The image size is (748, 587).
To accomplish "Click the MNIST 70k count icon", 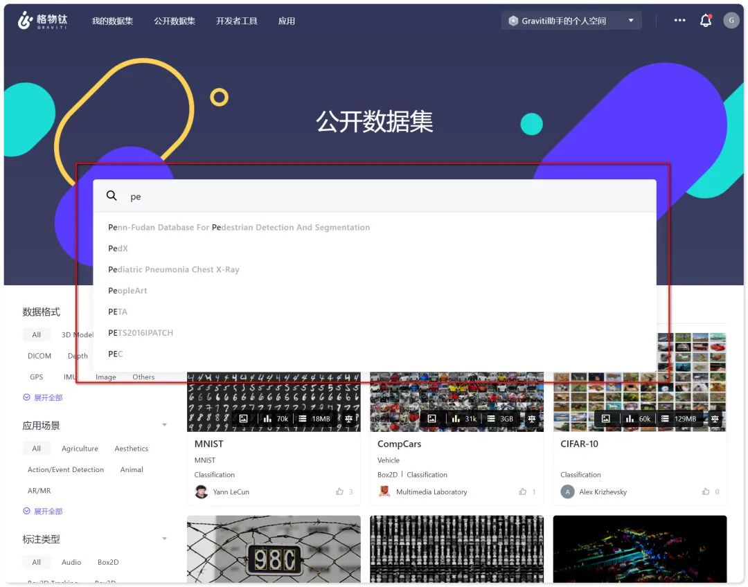I will 267,419.
